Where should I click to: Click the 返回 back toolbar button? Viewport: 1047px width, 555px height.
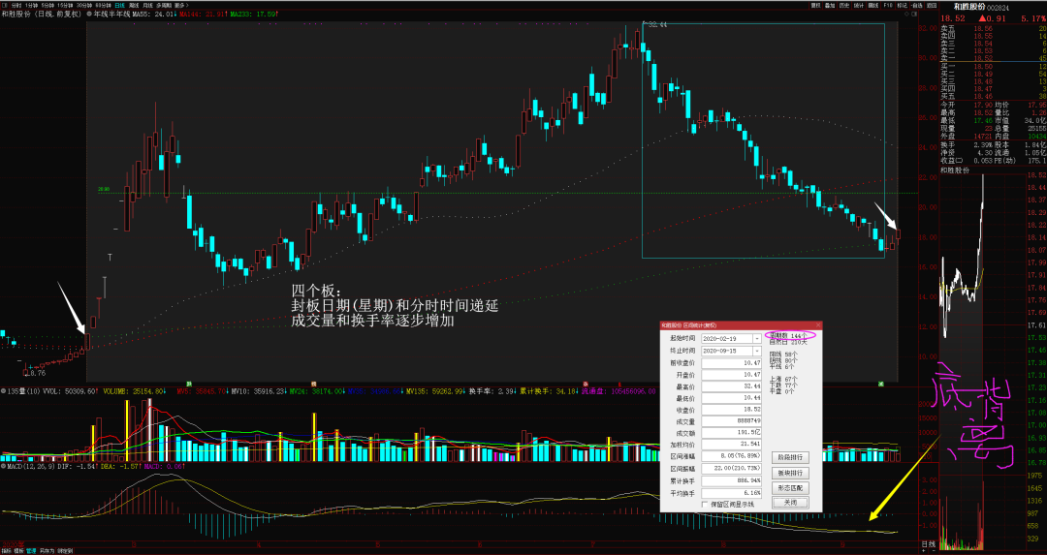[932, 6]
